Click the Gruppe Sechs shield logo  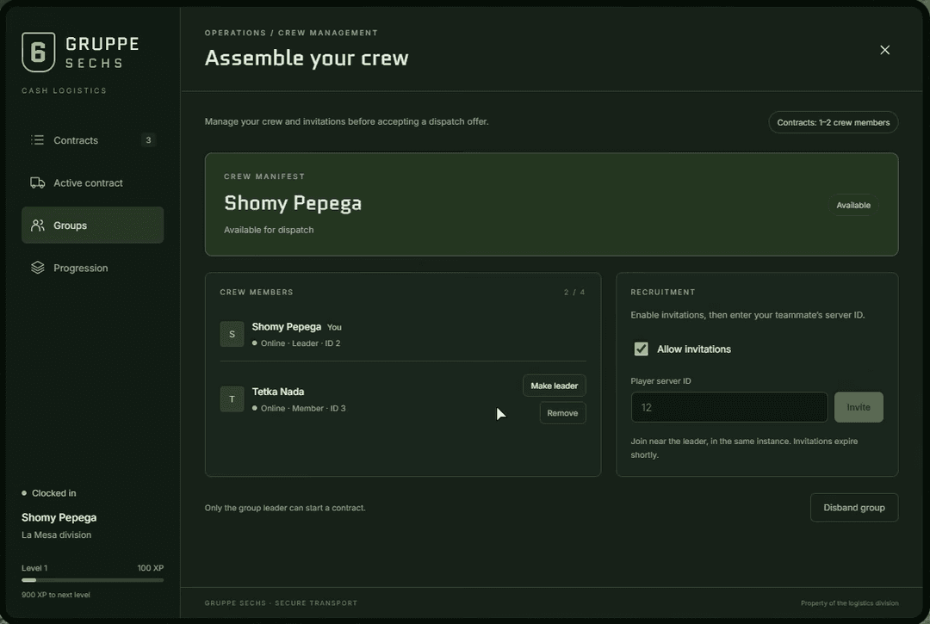click(39, 53)
